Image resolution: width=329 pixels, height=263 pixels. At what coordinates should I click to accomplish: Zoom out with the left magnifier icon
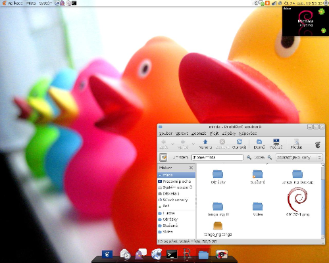coord(249,157)
